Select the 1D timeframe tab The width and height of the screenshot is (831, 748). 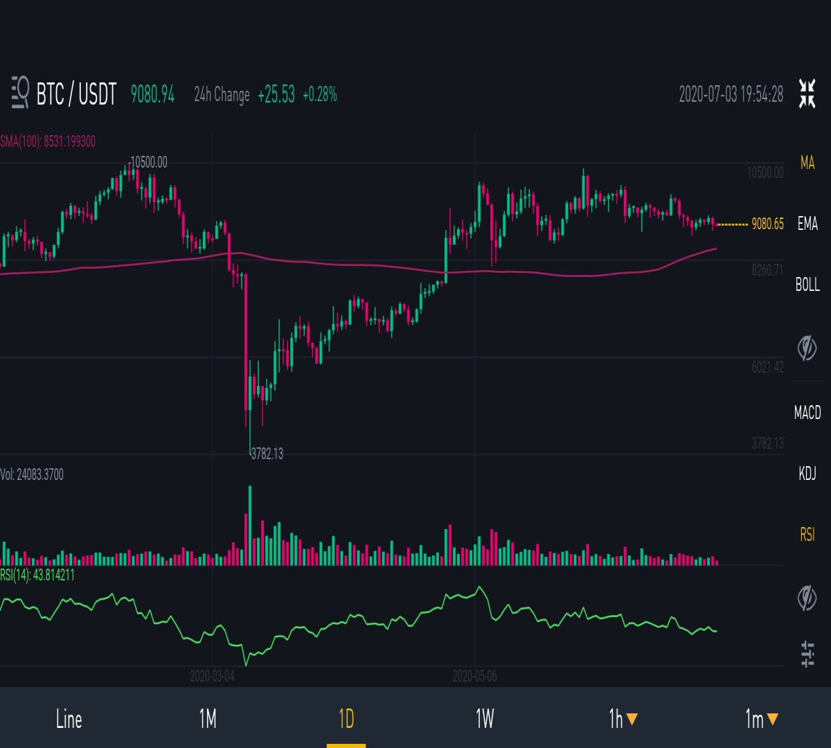click(x=346, y=719)
